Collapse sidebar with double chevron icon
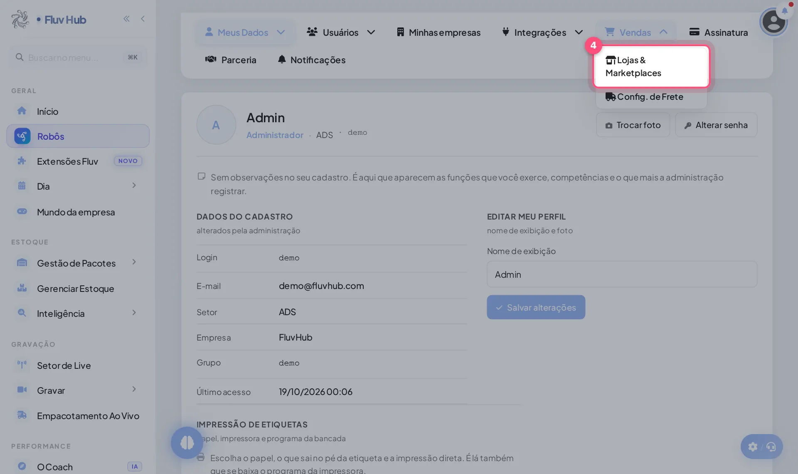This screenshot has height=474, width=798. 126,19
